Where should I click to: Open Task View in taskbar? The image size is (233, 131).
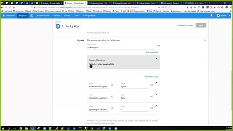pos(15,128)
